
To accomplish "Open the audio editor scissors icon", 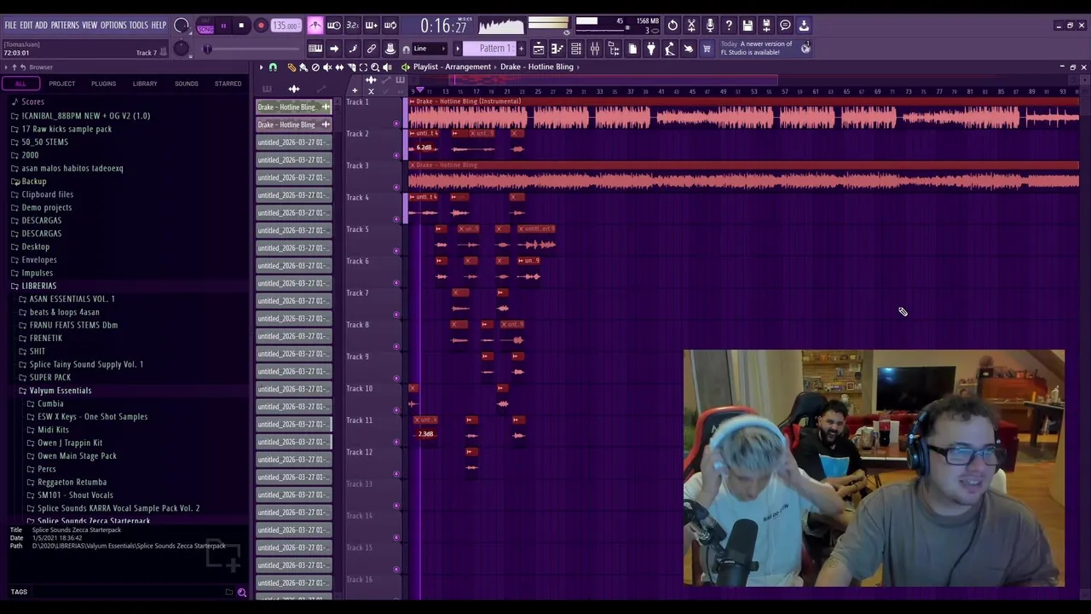I will click(x=691, y=26).
